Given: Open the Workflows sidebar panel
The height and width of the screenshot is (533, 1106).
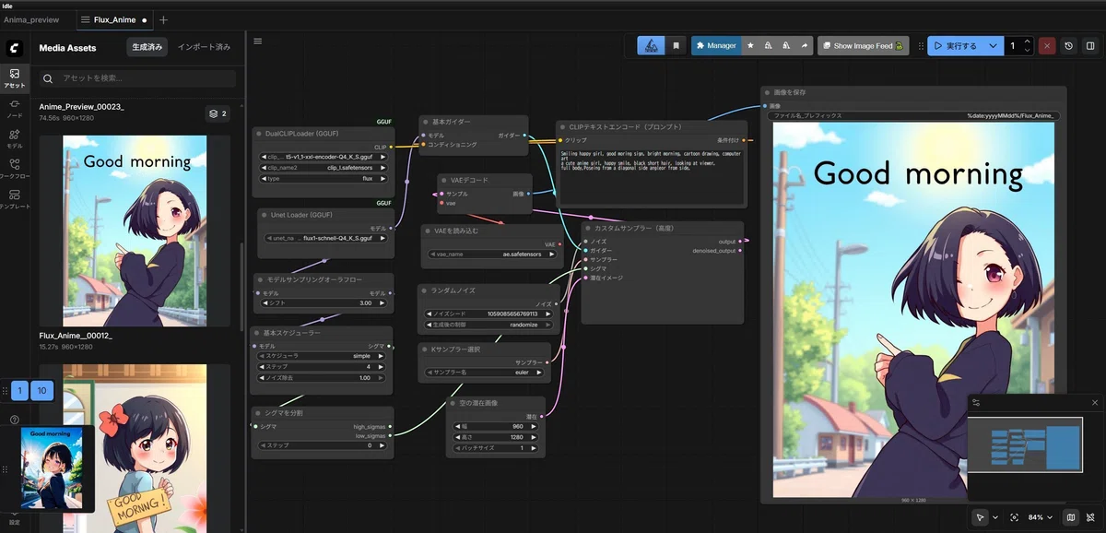Looking at the screenshot, I should (15, 168).
